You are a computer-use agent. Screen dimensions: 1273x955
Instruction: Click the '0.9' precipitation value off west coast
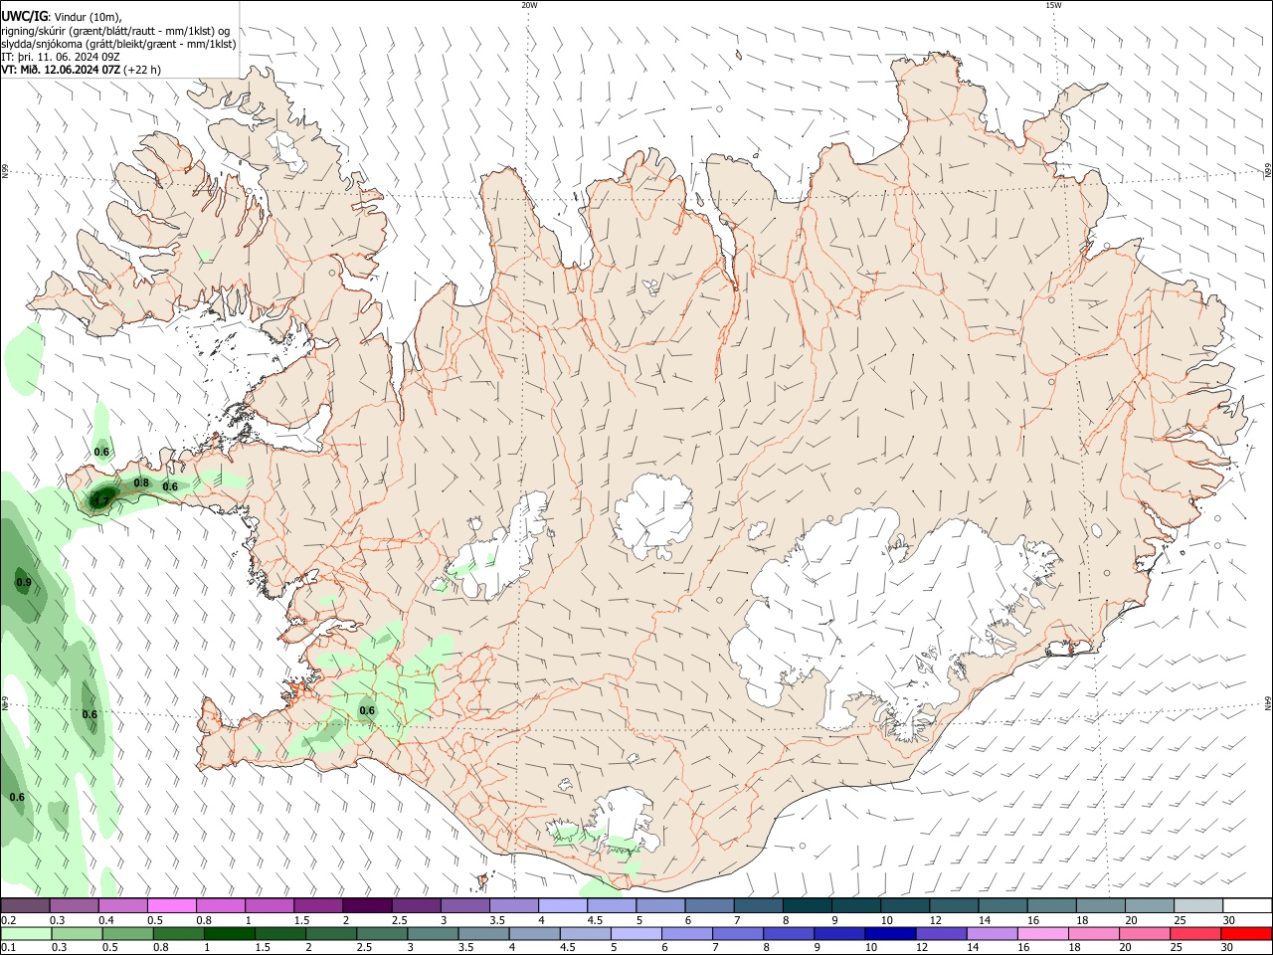pos(24,582)
